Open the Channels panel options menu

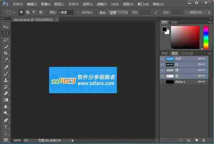click(210, 53)
